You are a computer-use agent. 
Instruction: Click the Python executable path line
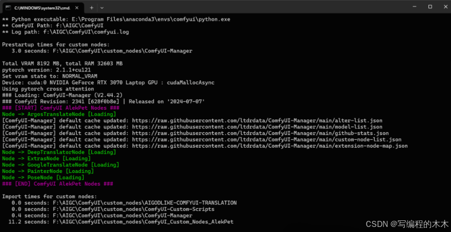click(116, 19)
